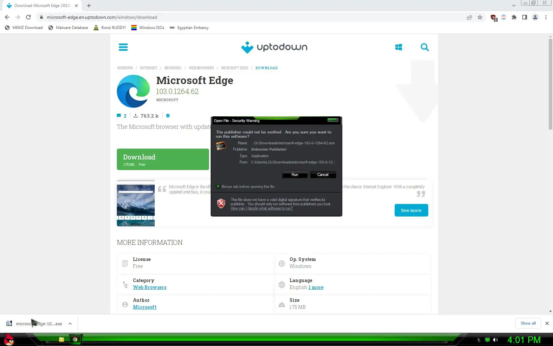Click the Microsoft Edge app logo
The width and height of the screenshot is (553, 346).
point(133,91)
